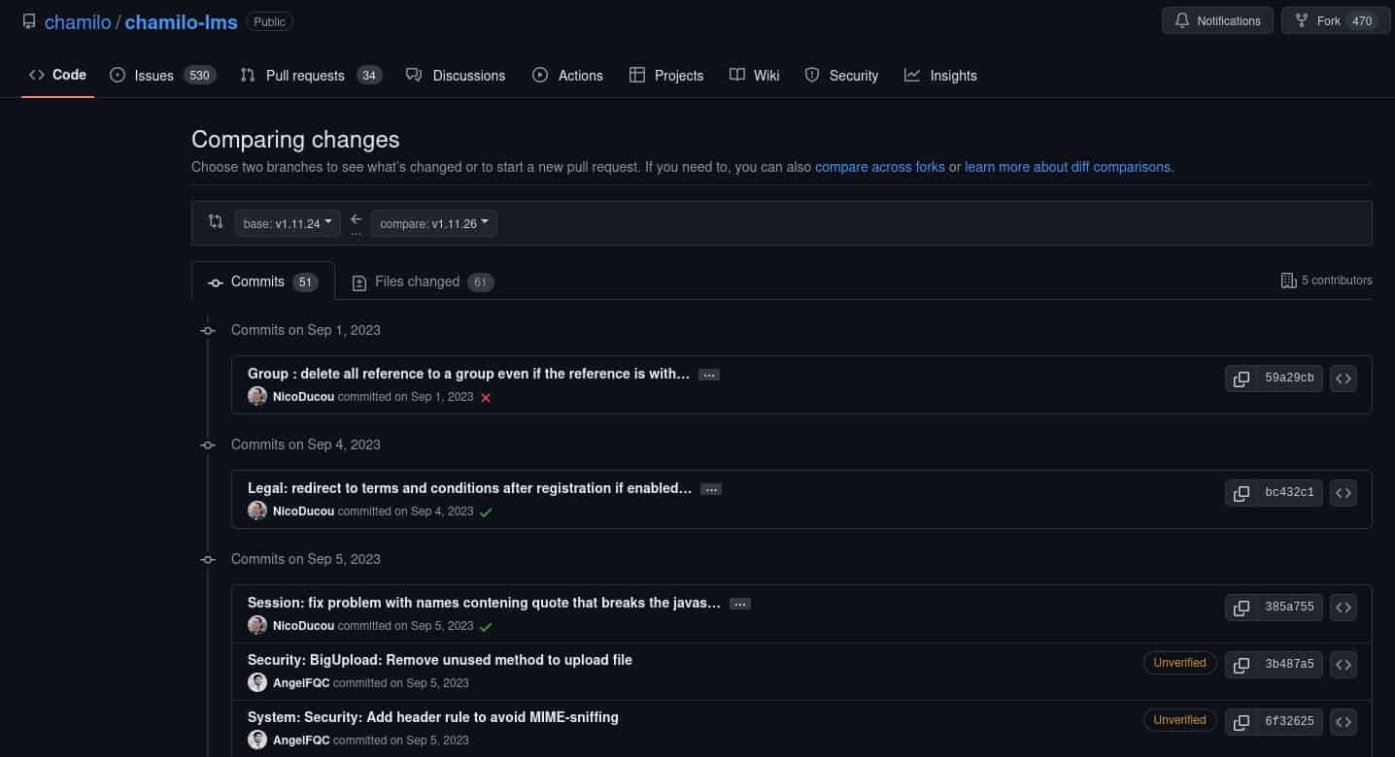This screenshot has width=1395, height=757.
Task: Open commit hash 6f32625
Action: (1289, 722)
